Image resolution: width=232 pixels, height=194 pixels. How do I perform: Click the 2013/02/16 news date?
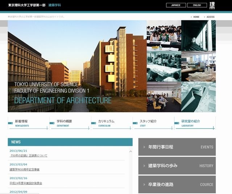[x=18, y=178]
